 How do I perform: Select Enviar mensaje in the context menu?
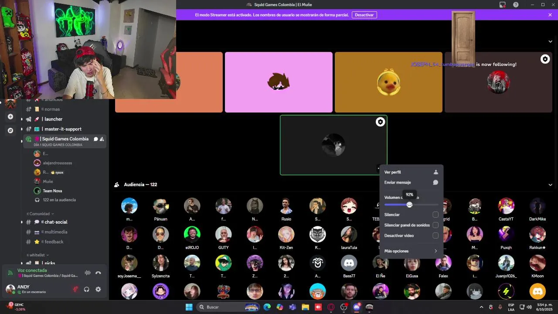[x=411, y=183]
